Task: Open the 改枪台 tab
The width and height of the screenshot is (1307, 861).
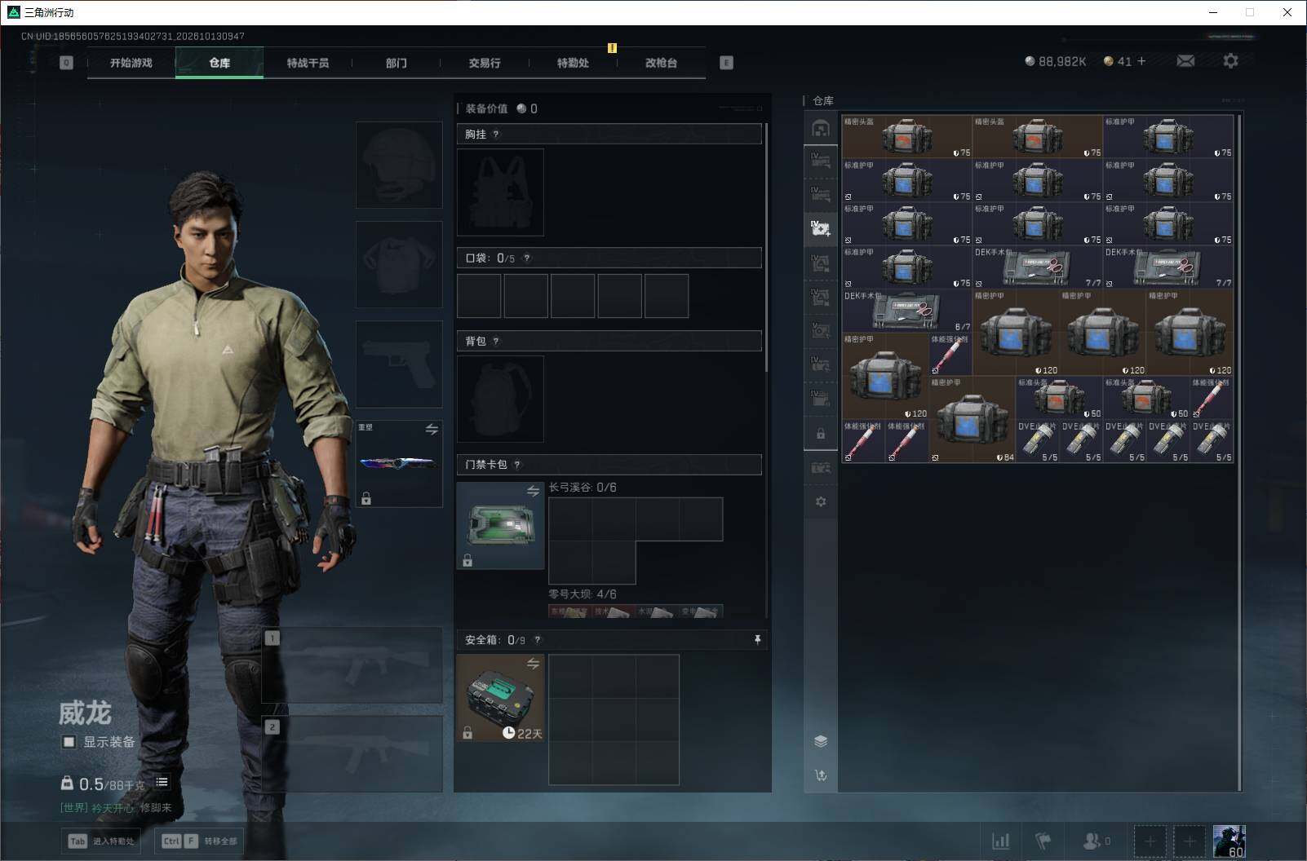Action: (661, 63)
